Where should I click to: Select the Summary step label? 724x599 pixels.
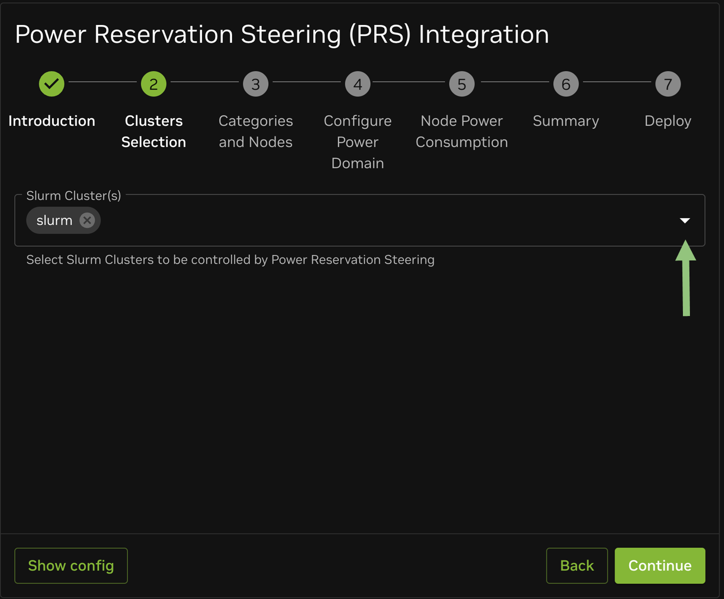[x=566, y=121]
